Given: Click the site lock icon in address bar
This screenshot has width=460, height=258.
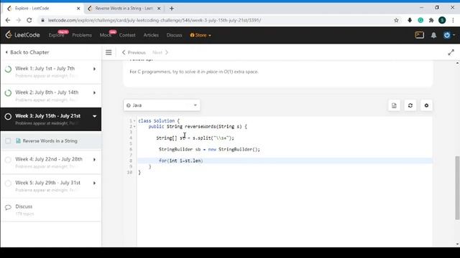Looking at the screenshot, I should point(43,20).
